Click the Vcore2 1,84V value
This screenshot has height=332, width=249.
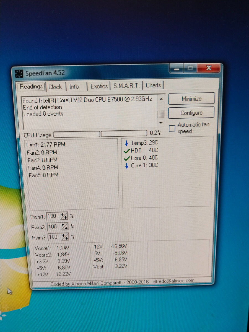(x=63, y=255)
